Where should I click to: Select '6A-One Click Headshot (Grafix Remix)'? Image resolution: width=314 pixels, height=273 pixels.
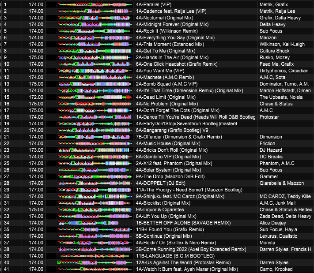(177, 64)
